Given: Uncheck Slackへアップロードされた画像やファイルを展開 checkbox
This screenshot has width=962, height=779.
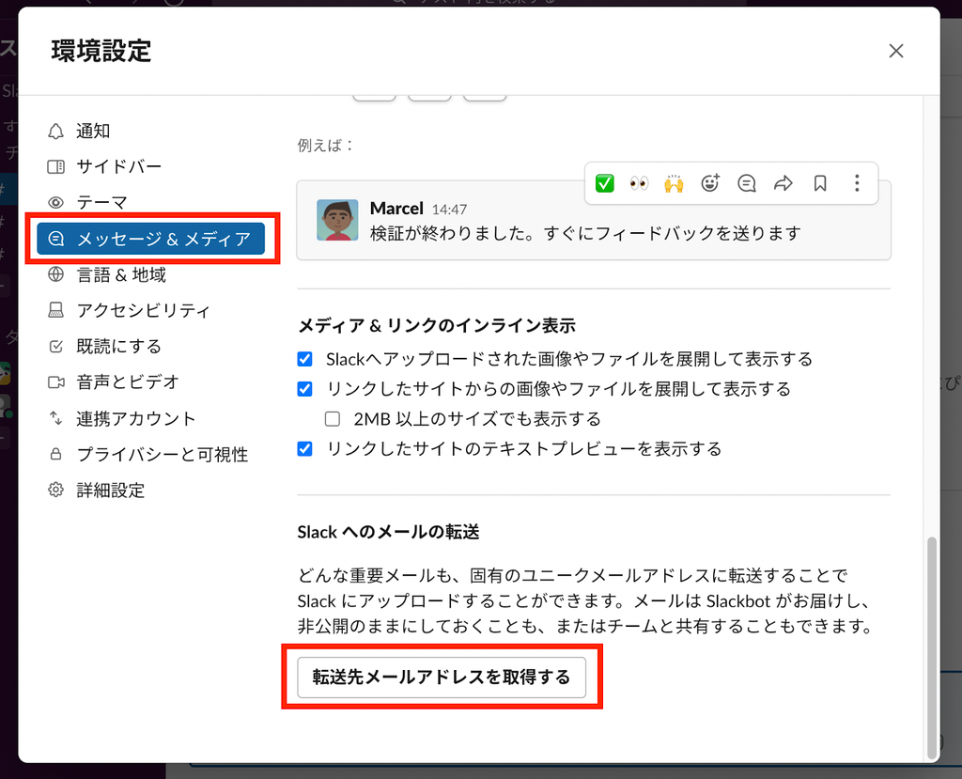Looking at the screenshot, I should (305, 359).
